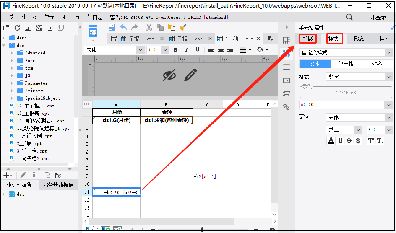
Task: Pick font color A in properties panel
Action: [x=331, y=141]
